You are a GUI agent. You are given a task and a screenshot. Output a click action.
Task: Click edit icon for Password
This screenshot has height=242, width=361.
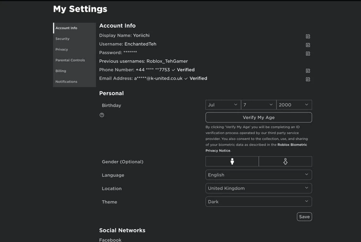308,54
